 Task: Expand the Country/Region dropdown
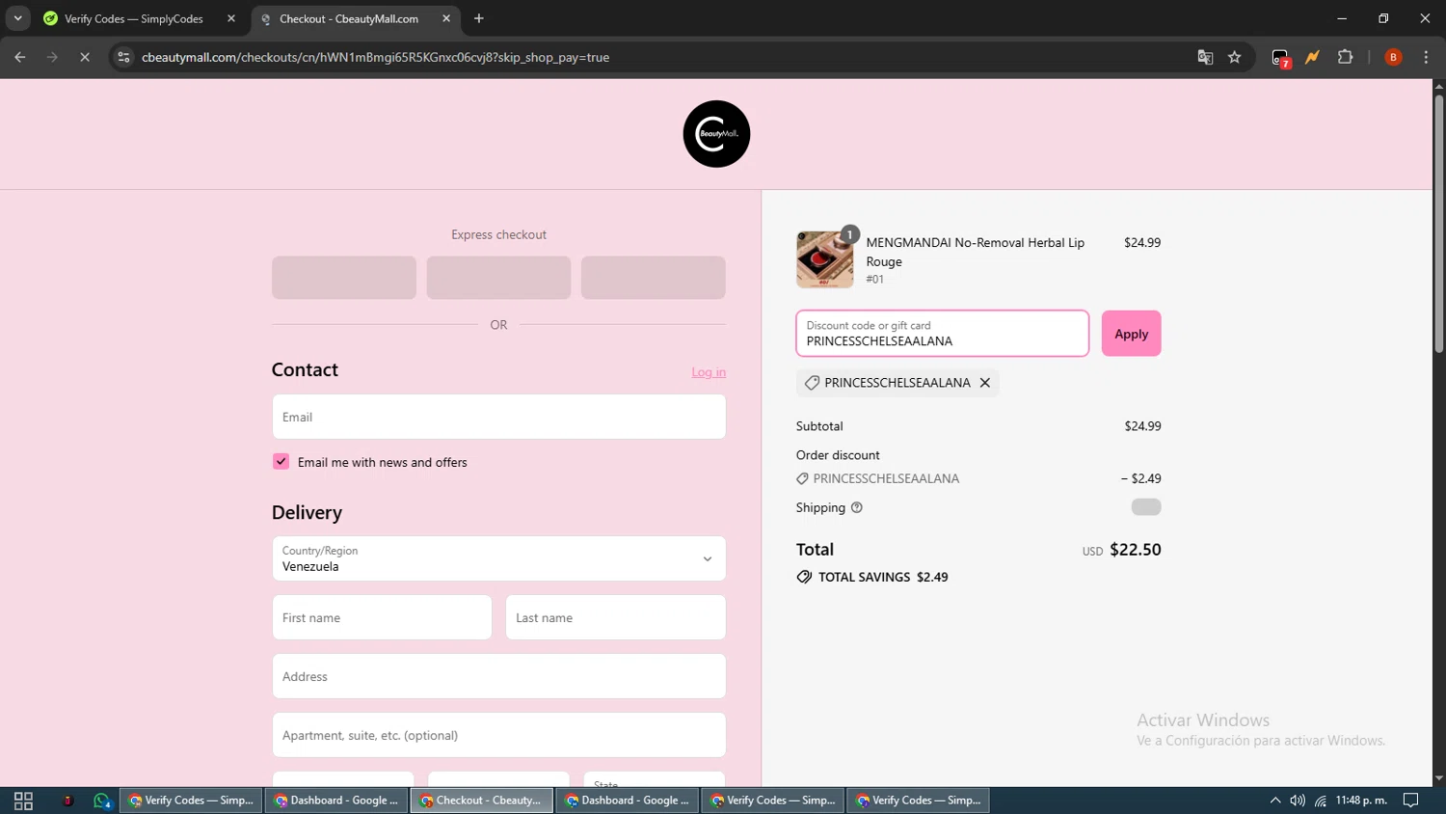pos(498,558)
